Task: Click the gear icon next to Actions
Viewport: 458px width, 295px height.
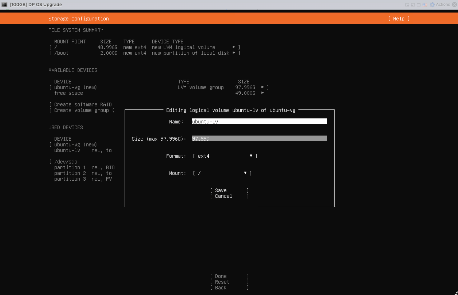Action: (x=432, y=5)
